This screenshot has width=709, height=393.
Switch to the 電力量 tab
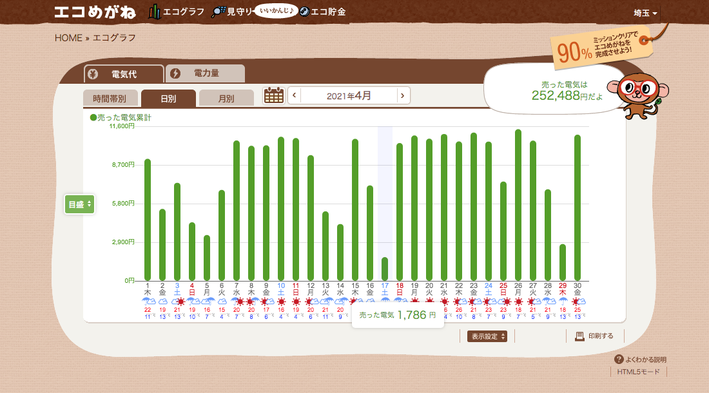205,73
